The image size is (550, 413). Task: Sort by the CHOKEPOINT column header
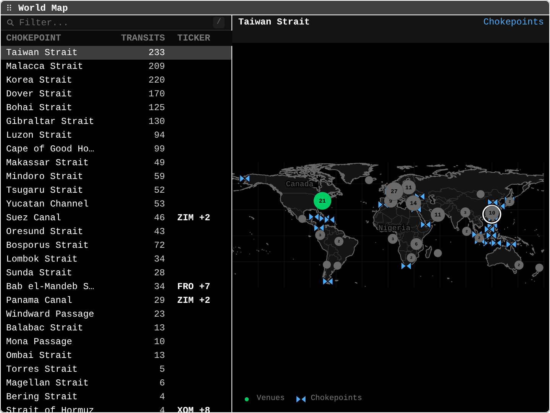pyautogui.click(x=34, y=38)
